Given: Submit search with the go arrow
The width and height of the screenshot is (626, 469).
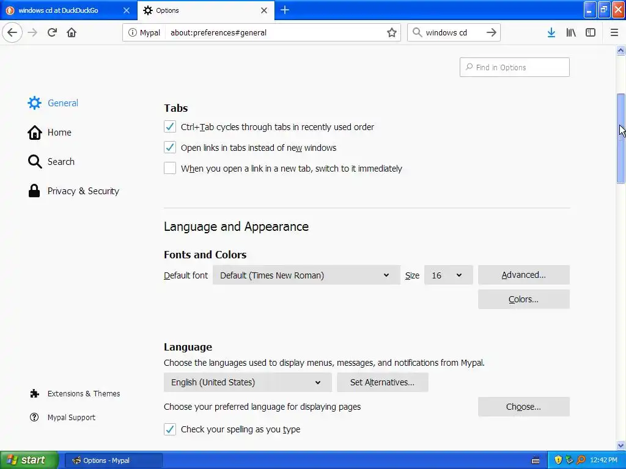Looking at the screenshot, I should 492,32.
